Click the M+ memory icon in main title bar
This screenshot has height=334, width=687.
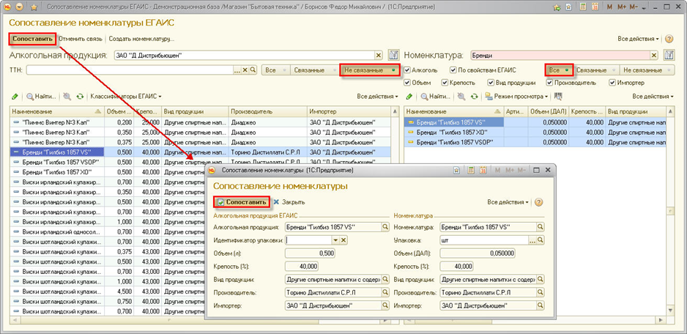coord(622,7)
